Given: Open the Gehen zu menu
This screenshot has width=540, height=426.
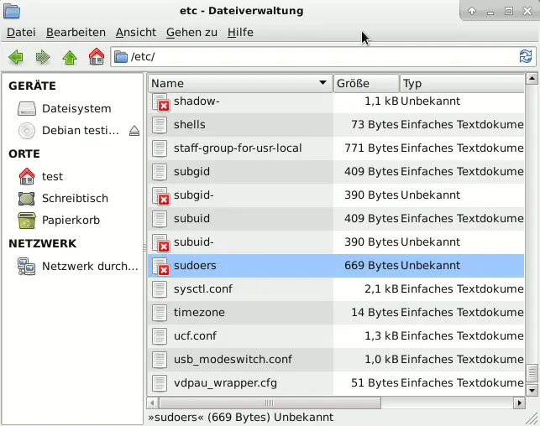Looking at the screenshot, I should click(191, 32).
